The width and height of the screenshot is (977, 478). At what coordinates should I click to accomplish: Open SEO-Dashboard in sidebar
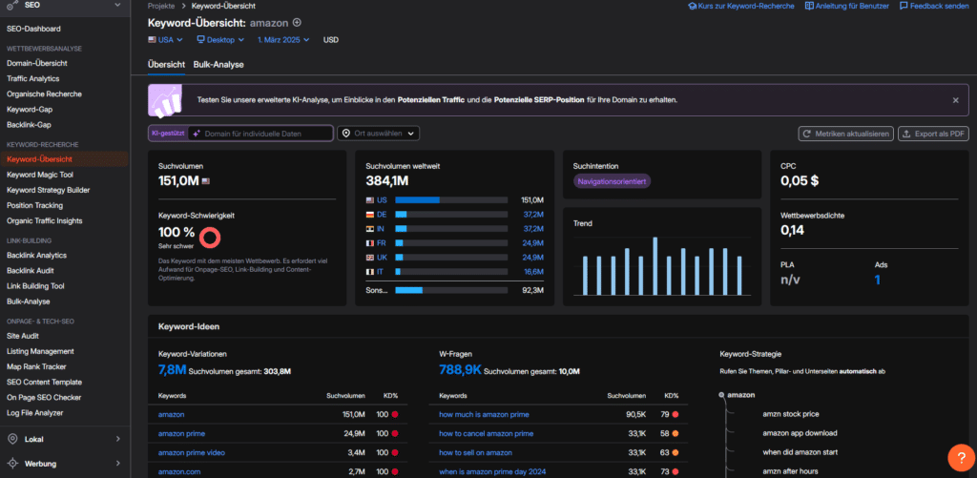tap(33, 29)
